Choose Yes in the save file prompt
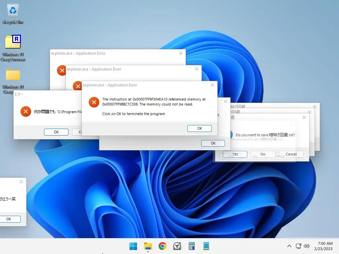The image size is (339, 254). tap(235, 154)
